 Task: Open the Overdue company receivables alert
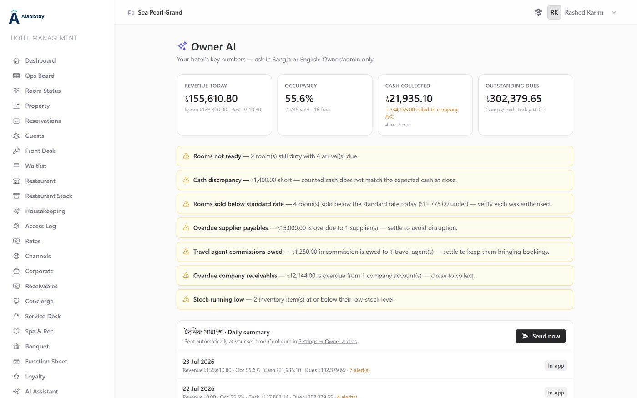375,276
